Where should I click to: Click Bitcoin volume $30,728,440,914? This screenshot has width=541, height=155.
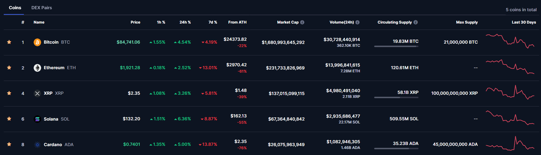click(x=342, y=40)
